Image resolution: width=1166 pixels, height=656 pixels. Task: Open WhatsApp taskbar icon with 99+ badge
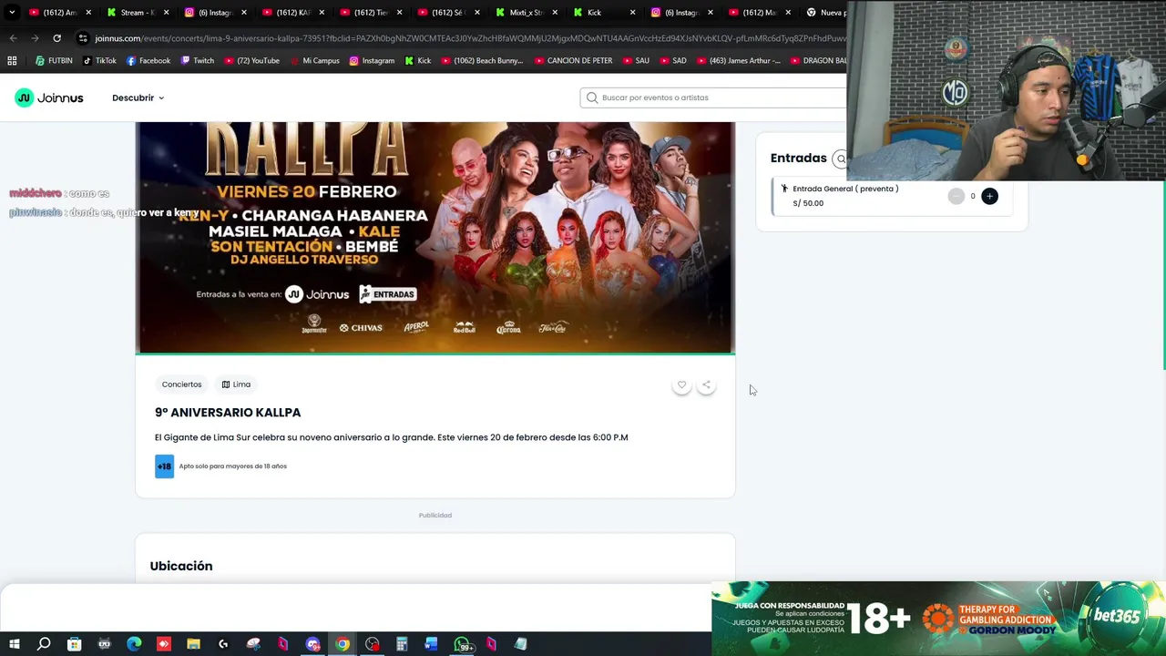[x=463, y=644]
